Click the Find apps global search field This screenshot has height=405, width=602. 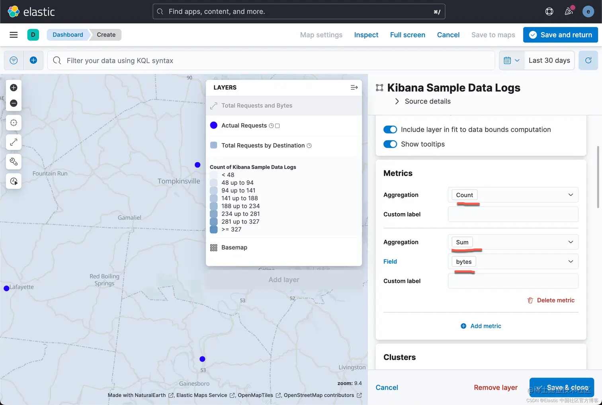pos(299,12)
